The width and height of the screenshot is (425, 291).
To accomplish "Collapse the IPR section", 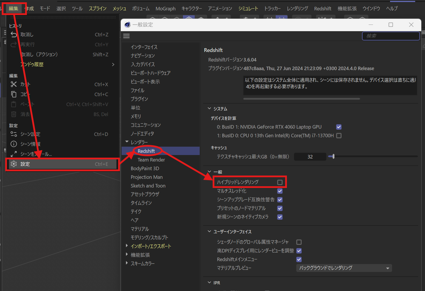I will (209, 283).
